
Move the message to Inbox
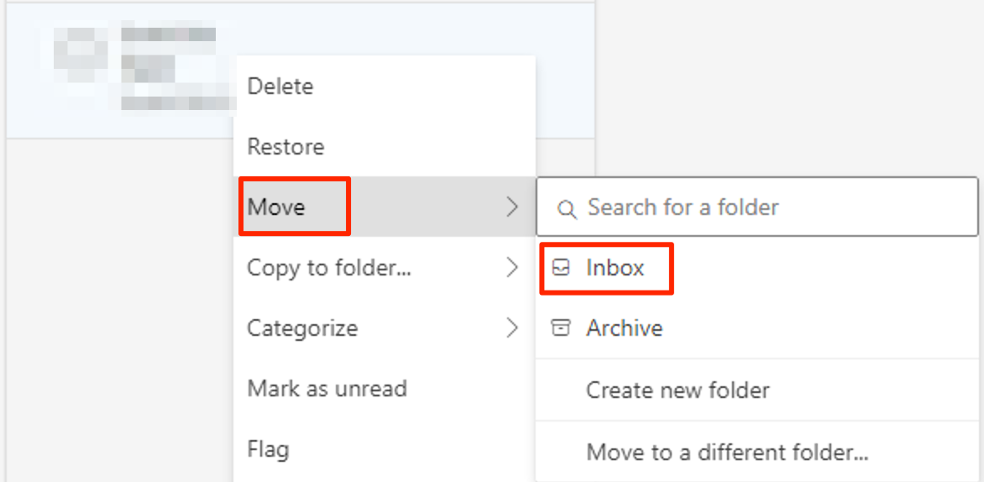tap(615, 268)
